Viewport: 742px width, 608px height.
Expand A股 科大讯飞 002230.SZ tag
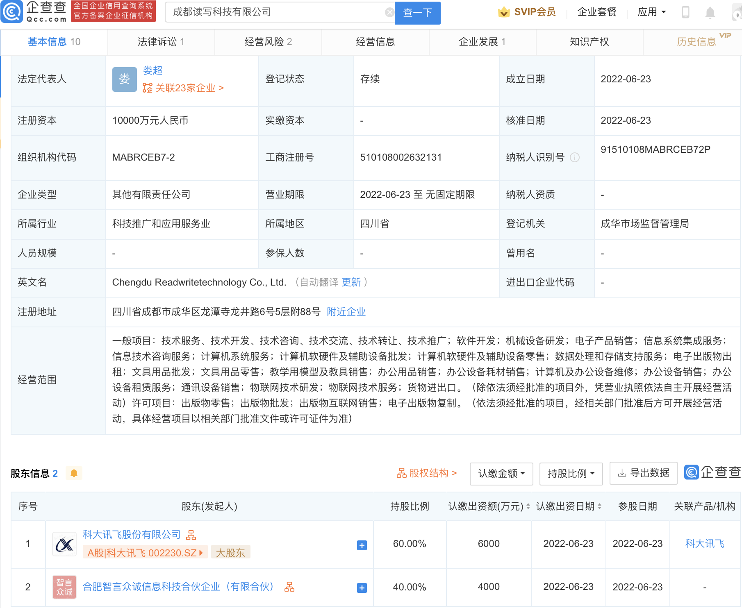(x=145, y=553)
